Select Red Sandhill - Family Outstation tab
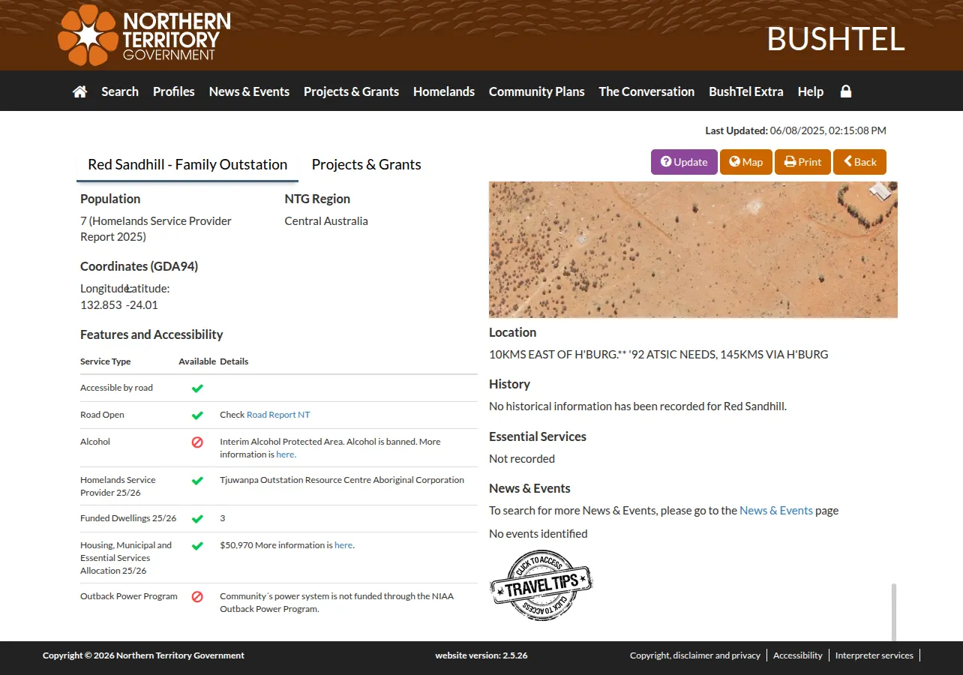The image size is (963, 675). [x=187, y=164]
